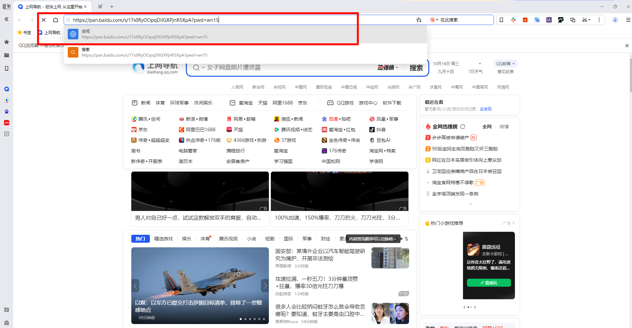Show next news carousel slide arrow
Image resolution: width=632 pixels, height=328 pixels.
pos(265,286)
